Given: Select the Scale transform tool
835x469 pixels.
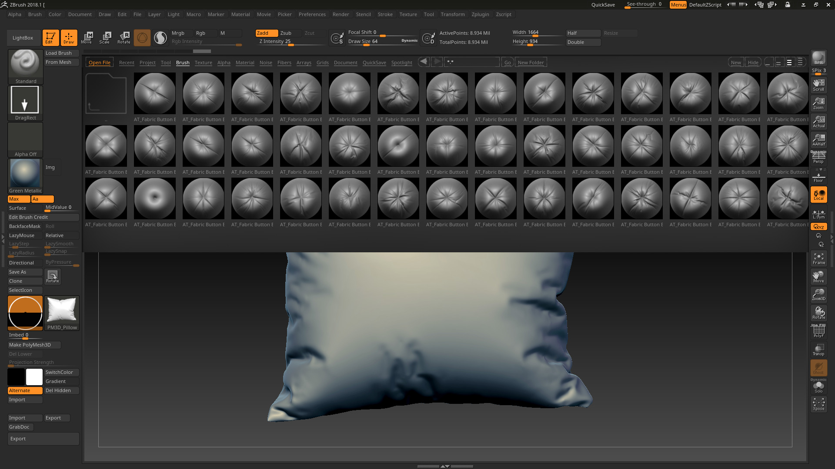Looking at the screenshot, I should (x=105, y=37).
